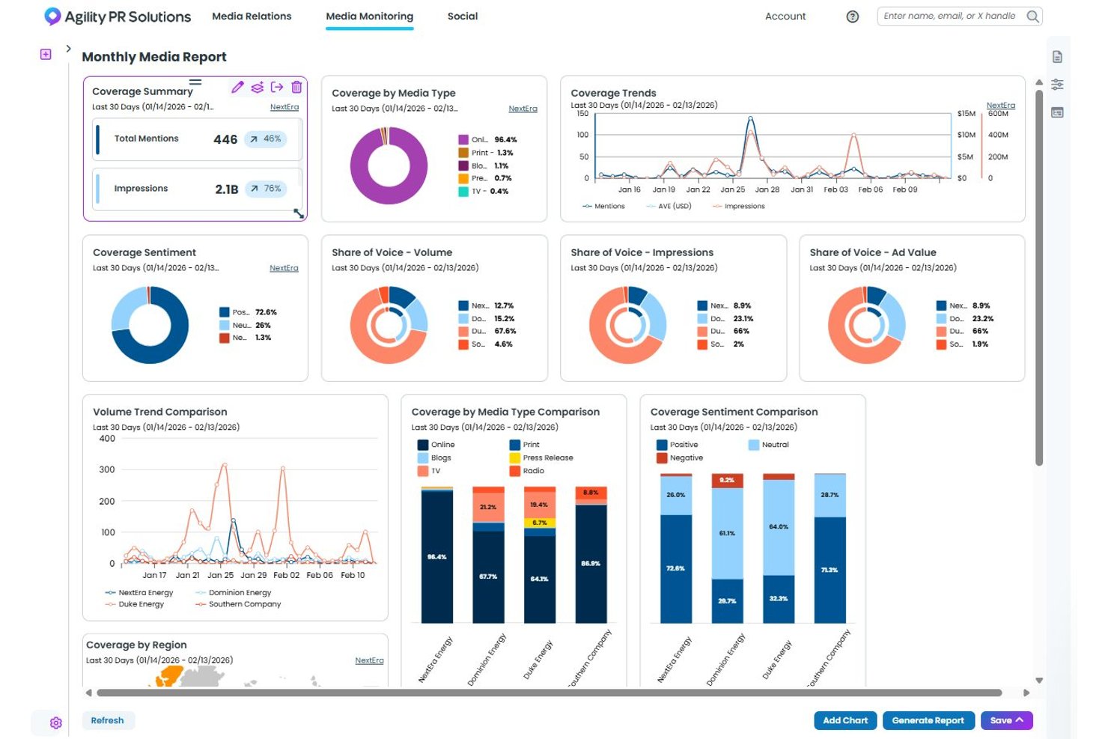This screenshot has height=739, width=1108.
Task: Click the NextEra link in Coverage Sentiment
Action: coord(284,268)
